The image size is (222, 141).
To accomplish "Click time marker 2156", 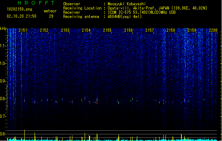I will (x=128, y=30).
